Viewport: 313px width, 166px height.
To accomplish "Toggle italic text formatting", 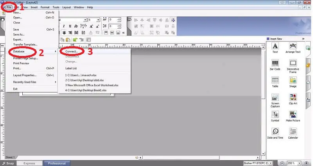I will click(x=64, y=26).
